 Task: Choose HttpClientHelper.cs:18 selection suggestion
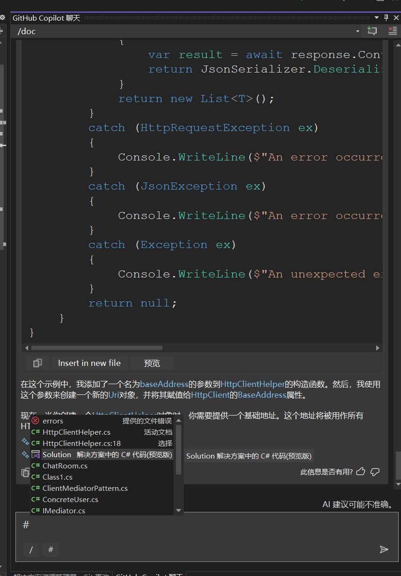click(102, 444)
